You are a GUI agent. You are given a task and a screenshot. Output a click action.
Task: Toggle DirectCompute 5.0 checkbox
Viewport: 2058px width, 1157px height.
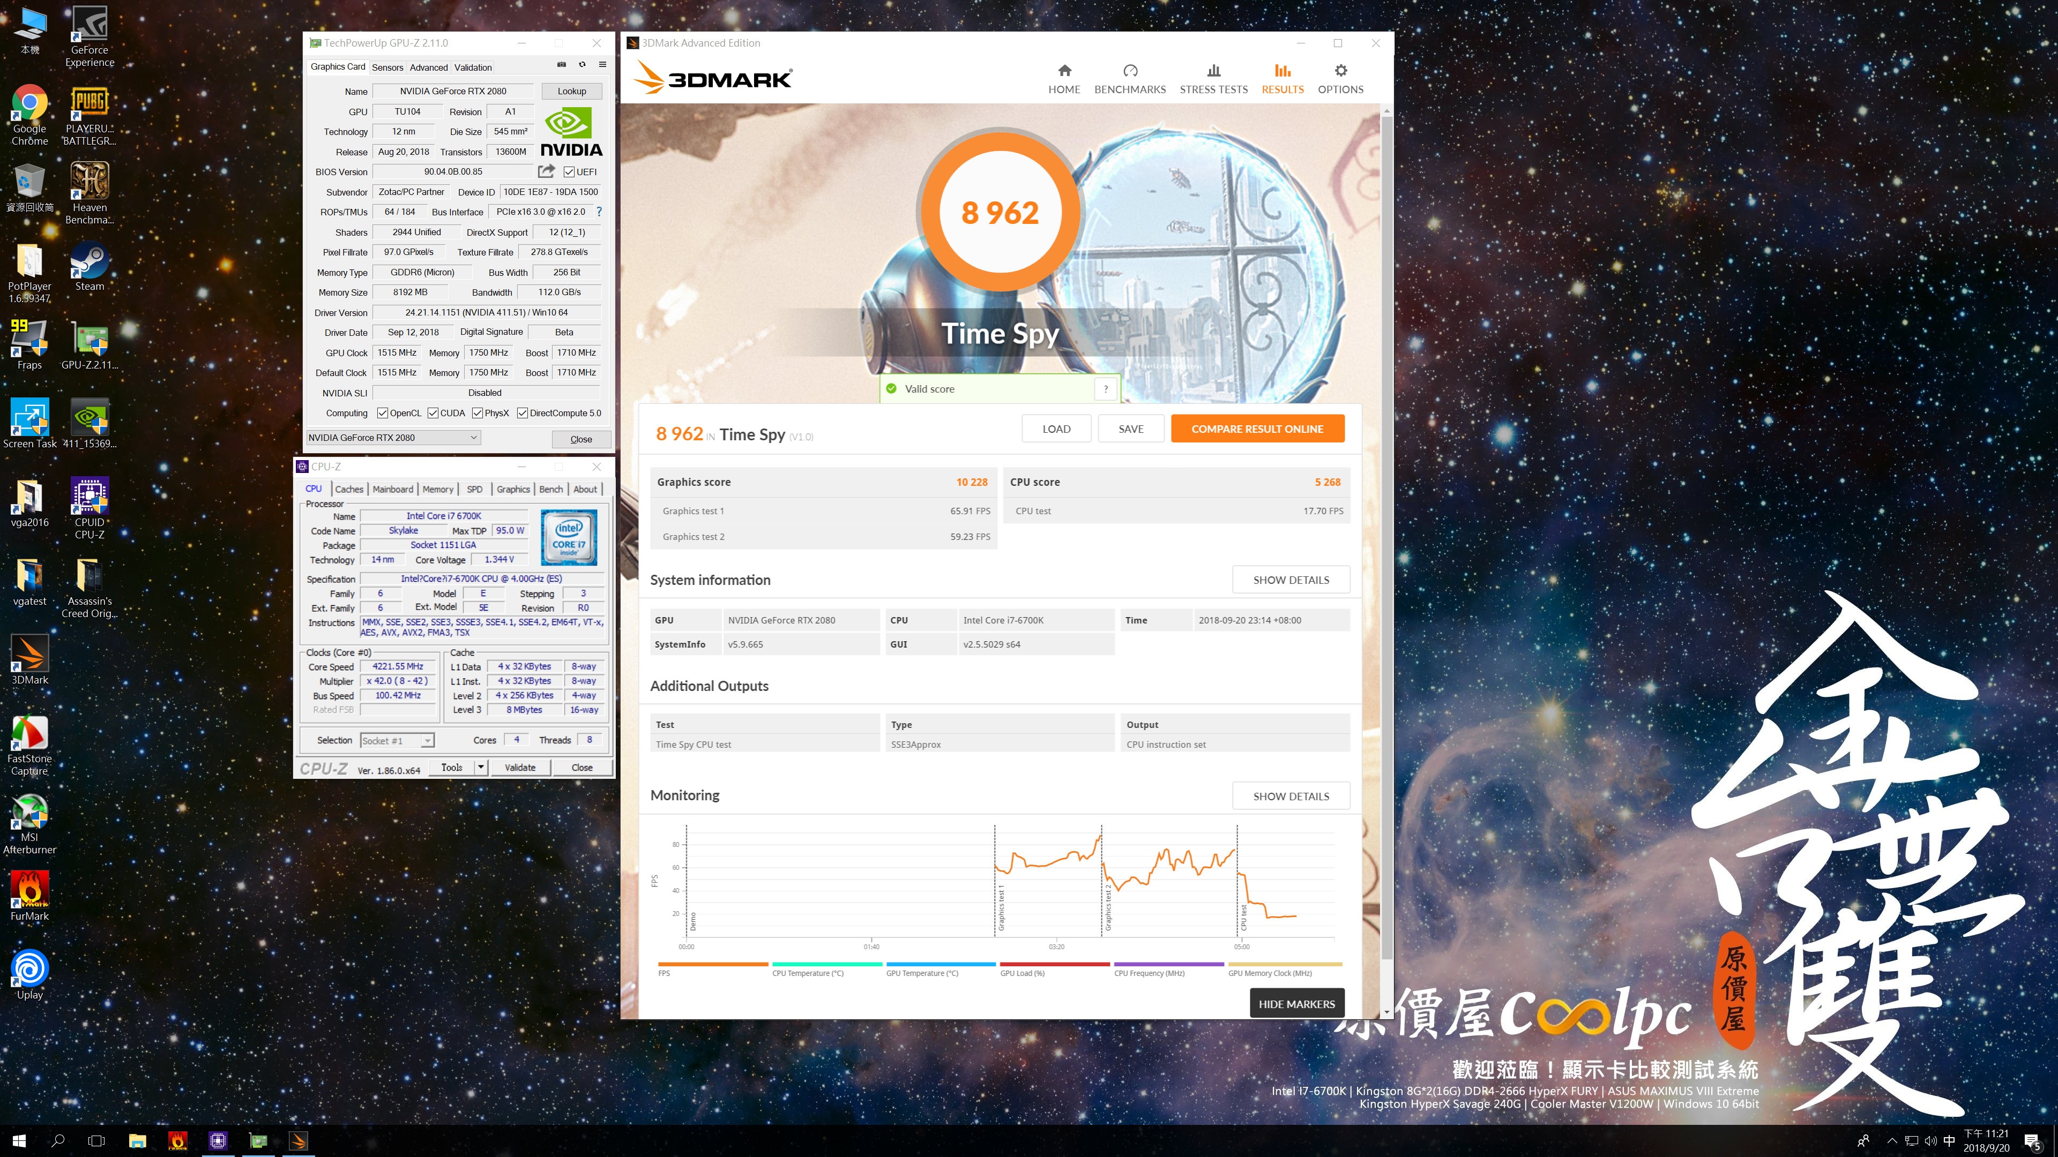pyautogui.click(x=523, y=413)
